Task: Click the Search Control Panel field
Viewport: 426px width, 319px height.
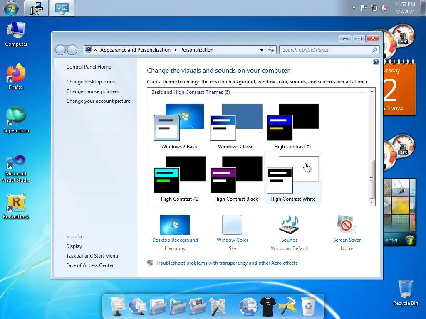Action: [x=326, y=50]
